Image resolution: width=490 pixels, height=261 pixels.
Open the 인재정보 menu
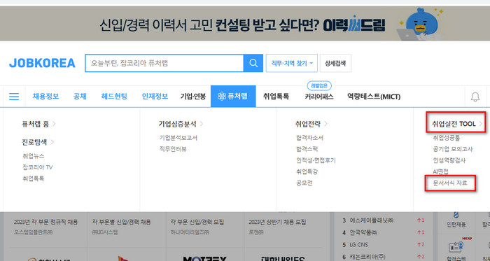click(x=155, y=96)
